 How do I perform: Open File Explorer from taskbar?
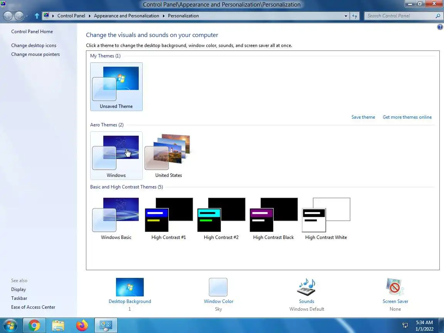point(58,325)
